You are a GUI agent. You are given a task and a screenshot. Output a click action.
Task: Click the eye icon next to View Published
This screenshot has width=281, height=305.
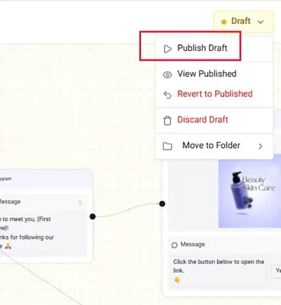coord(167,75)
